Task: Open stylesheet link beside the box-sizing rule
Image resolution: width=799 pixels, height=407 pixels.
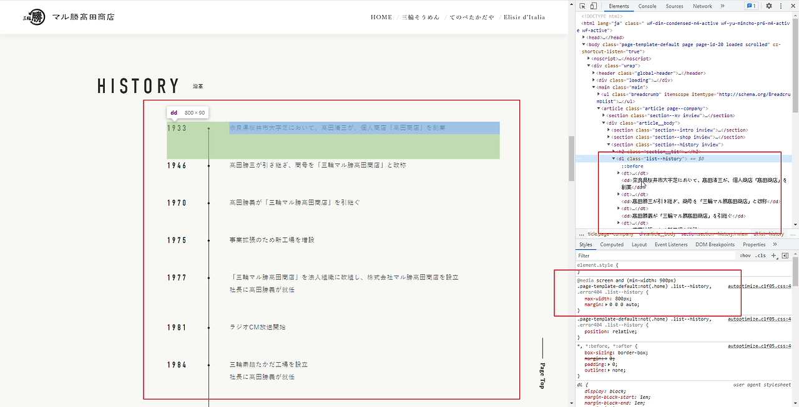Action: pos(760,346)
